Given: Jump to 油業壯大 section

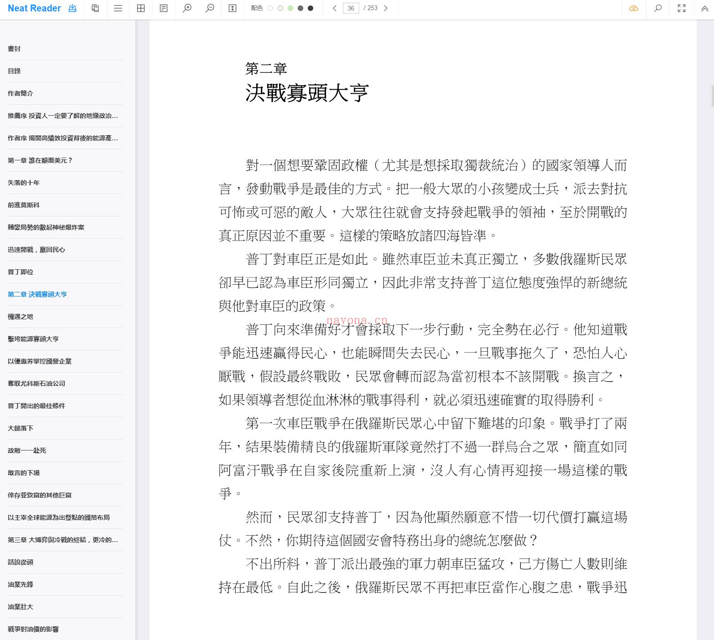Looking at the screenshot, I should point(21,607).
